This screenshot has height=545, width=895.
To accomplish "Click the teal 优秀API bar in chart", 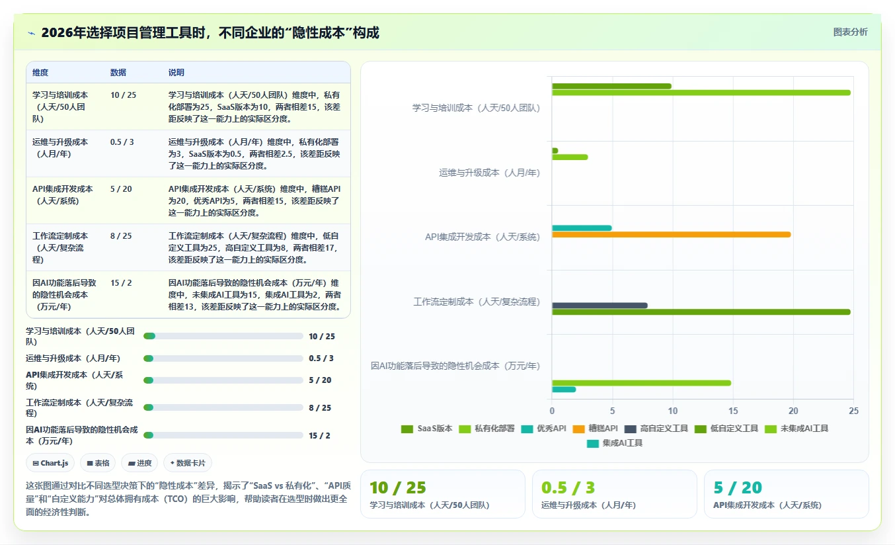I will click(x=582, y=228).
